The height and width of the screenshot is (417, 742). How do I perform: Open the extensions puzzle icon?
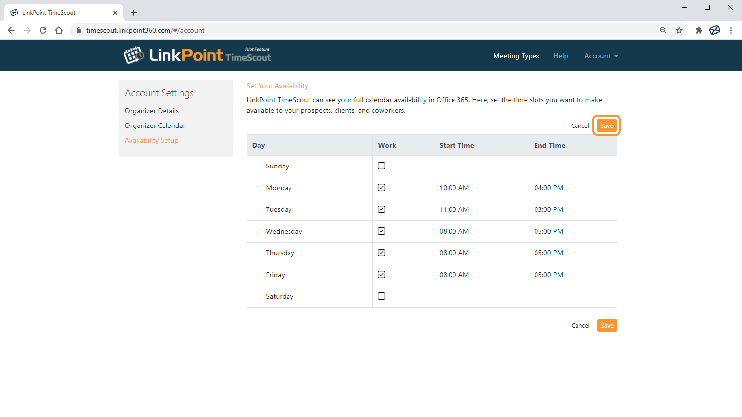coord(699,30)
